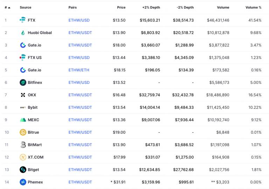Click the XT.COM logo icon

pyautogui.click(x=23, y=157)
